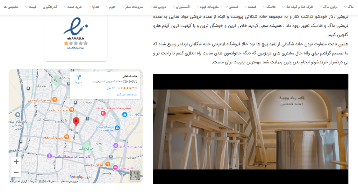Open the کدرهگیری menu item

(x=50, y=7)
